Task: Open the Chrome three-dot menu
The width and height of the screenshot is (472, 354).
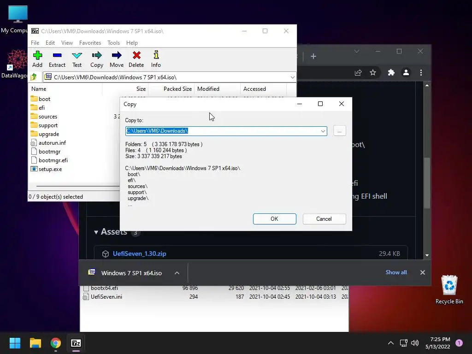Action: (x=421, y=72)
